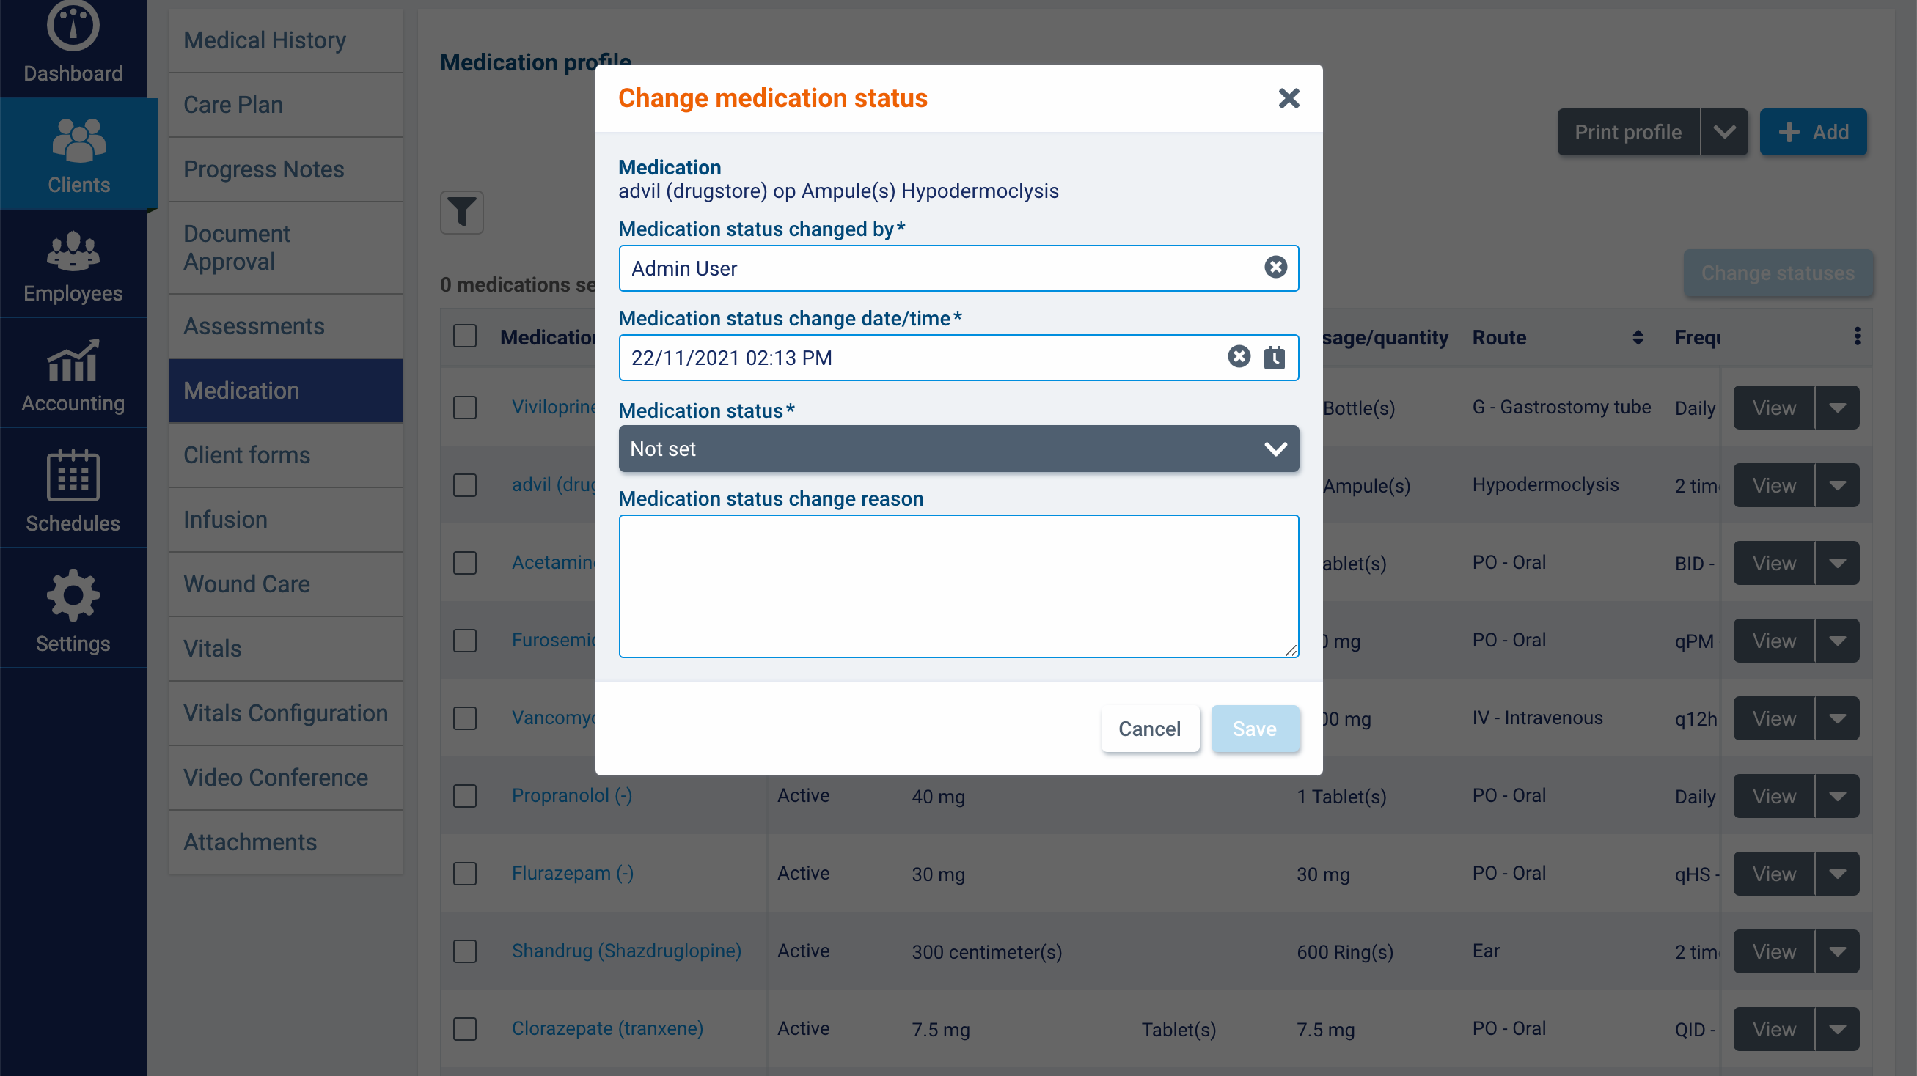Open Accounting chart icon
The image size is (1917, 1076).
tap(73, 361)
